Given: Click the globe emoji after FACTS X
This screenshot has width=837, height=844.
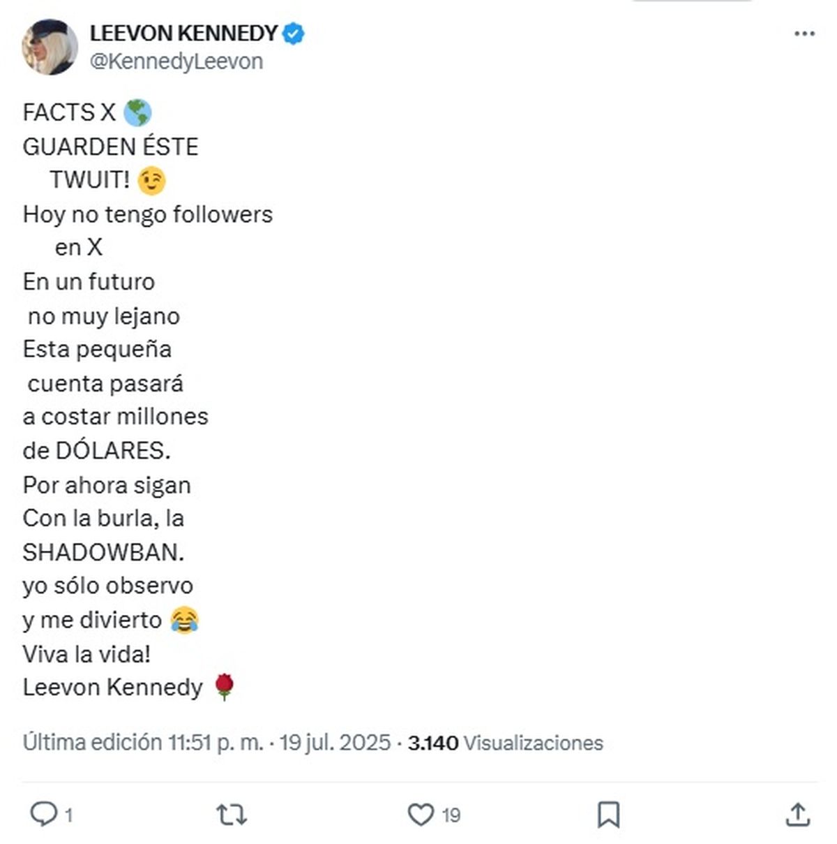Looking at the screenshot, I should 137,112.
